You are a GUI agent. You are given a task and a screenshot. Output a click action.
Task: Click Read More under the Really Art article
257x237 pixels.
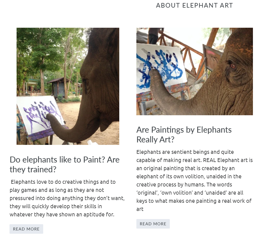pos(153,224)
